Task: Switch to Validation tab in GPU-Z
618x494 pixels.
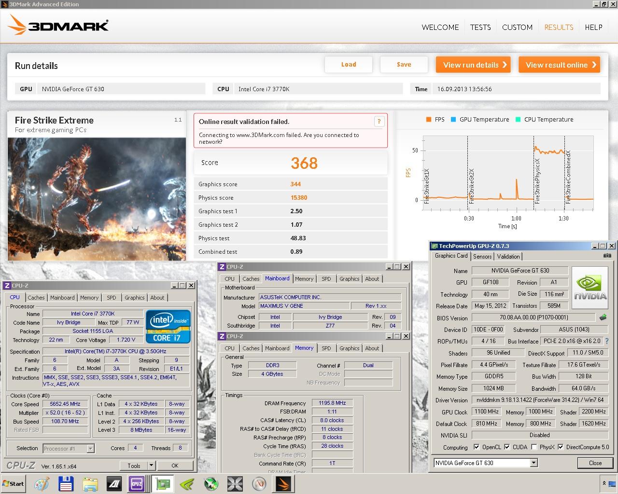Action: [508, 257]
